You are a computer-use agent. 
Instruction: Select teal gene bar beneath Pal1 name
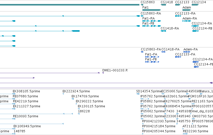(x=152, y=10)
